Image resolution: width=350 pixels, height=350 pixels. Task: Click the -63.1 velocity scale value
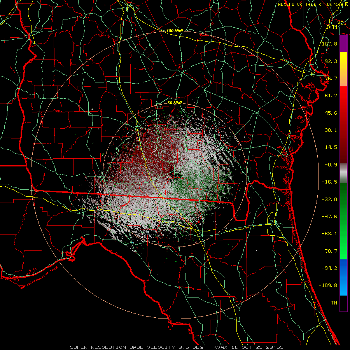pos(329,234)
